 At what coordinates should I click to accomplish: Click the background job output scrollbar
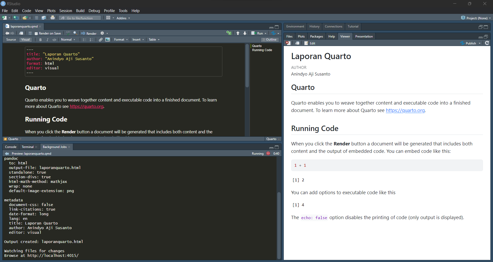coord(279,226)
